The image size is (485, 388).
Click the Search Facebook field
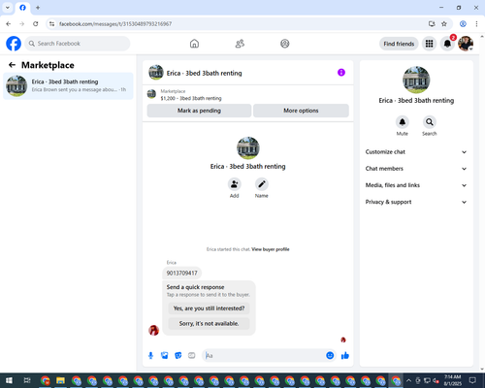78,44
